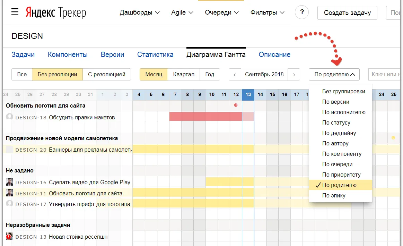This screenshot has height=246, width=403.
Task: Open the DESIGN-18 task link
Action: click(x=31, y=117)
